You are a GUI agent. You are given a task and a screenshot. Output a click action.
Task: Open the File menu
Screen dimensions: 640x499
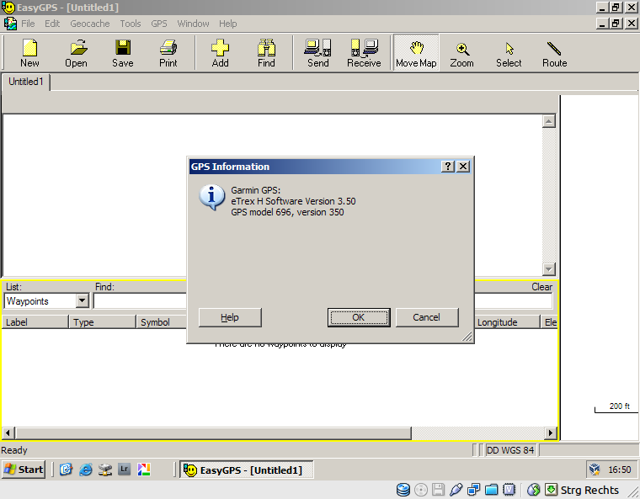pyautogui.click(x=28, y=24)
